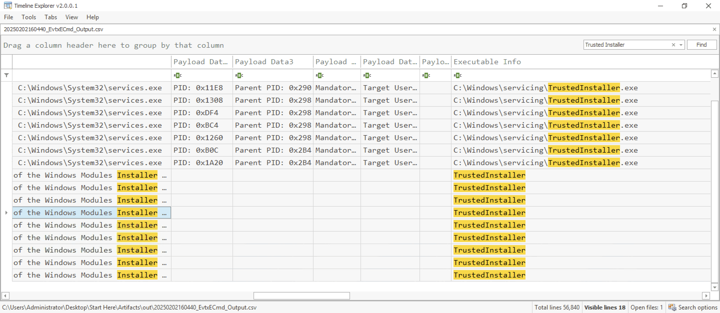Sort by the Executable Info column header

[581, 62]
